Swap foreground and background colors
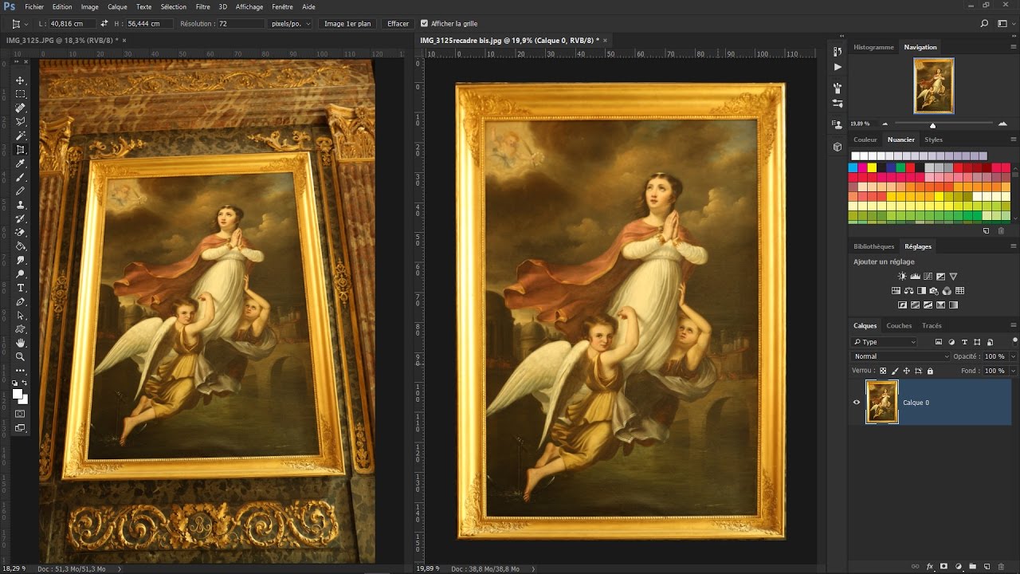Image resolution: width=1020 pixels, height=574 pixels. tap(26, 383)
